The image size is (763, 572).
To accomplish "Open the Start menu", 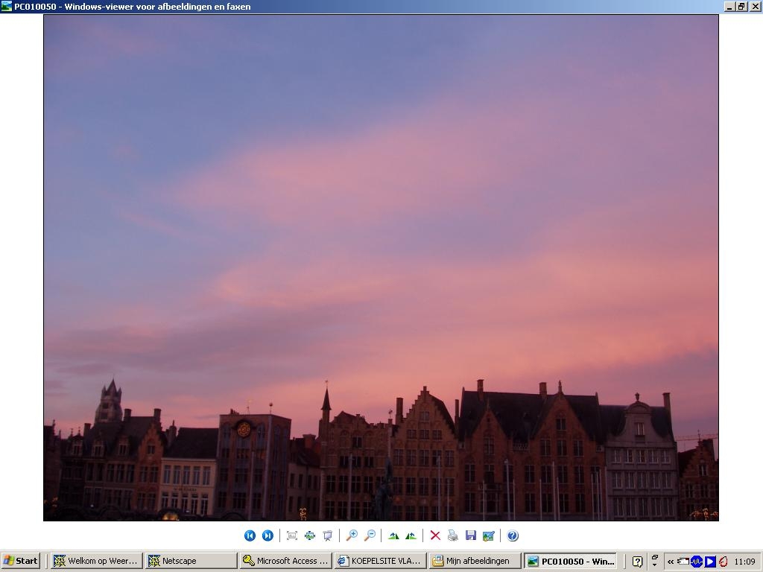I will pyautogui.click(x=20, y=561).
